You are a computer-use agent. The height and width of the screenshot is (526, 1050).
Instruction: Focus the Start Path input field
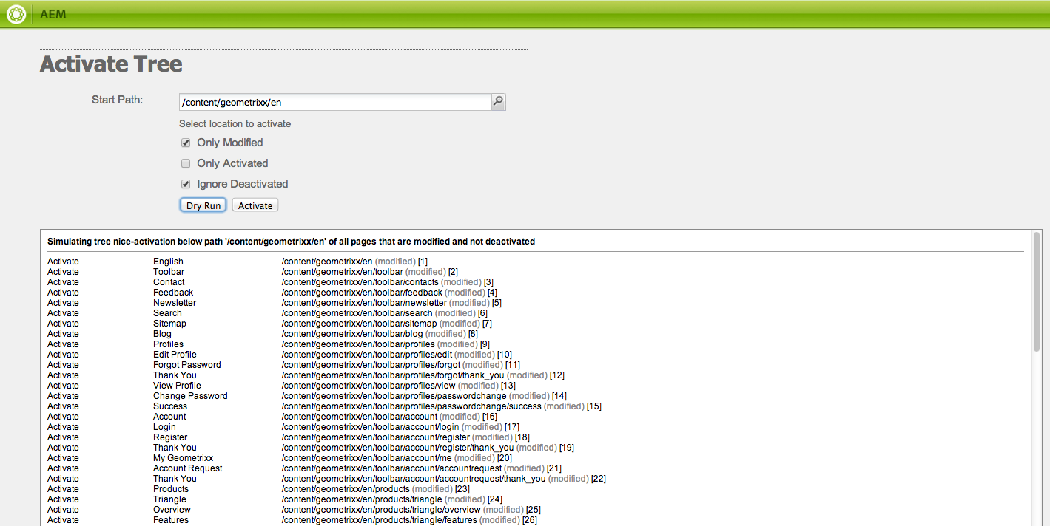click(335, 102)
